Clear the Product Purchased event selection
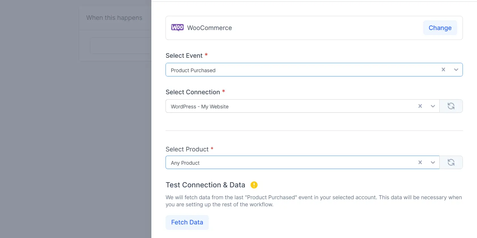 click(x=443, y=70)
